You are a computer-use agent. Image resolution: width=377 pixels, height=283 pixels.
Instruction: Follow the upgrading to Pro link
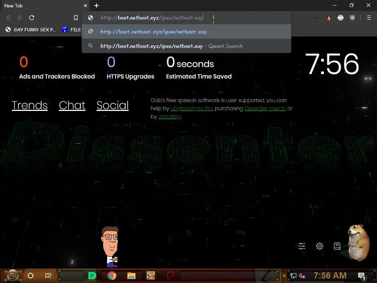pyautogui.click(x=191, y=109)
